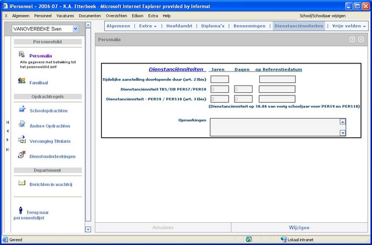
Task: Open the Help menu
Action: point(166,16)
